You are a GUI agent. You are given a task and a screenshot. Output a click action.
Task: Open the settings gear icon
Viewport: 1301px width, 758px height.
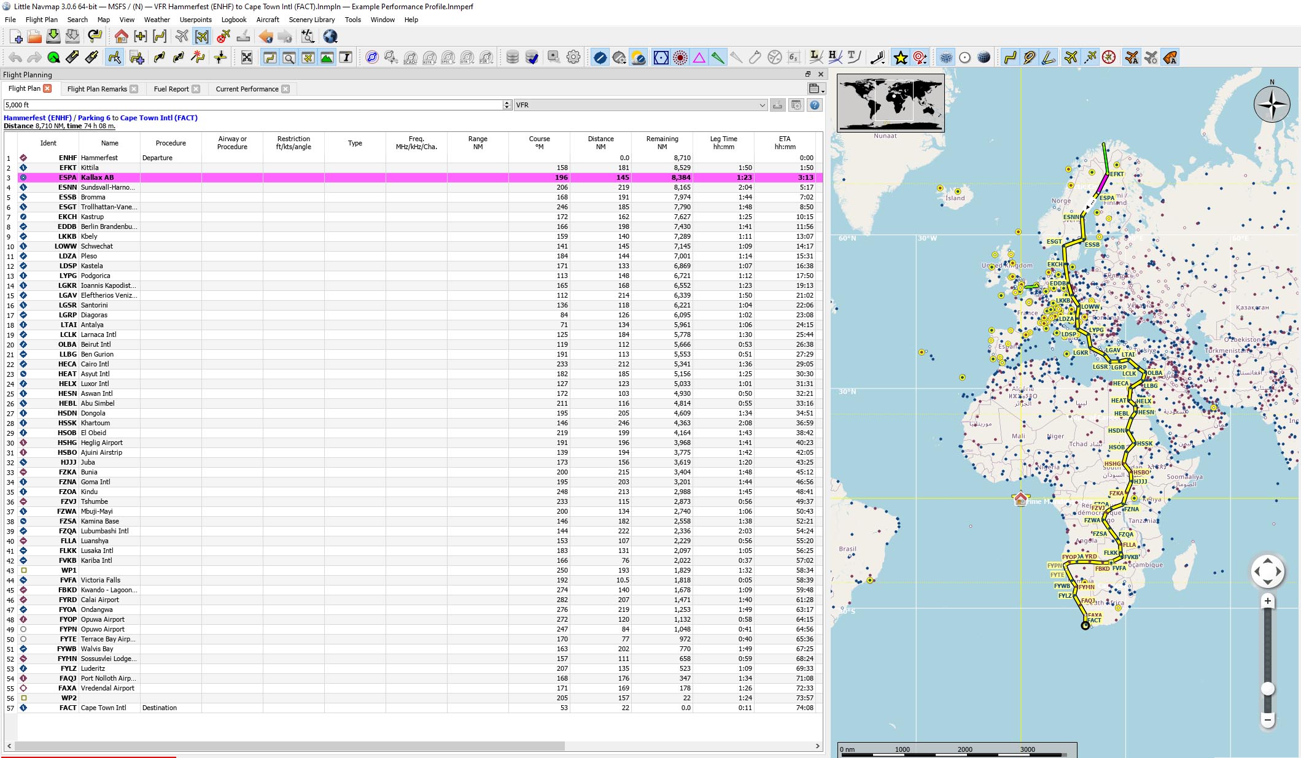573,58
